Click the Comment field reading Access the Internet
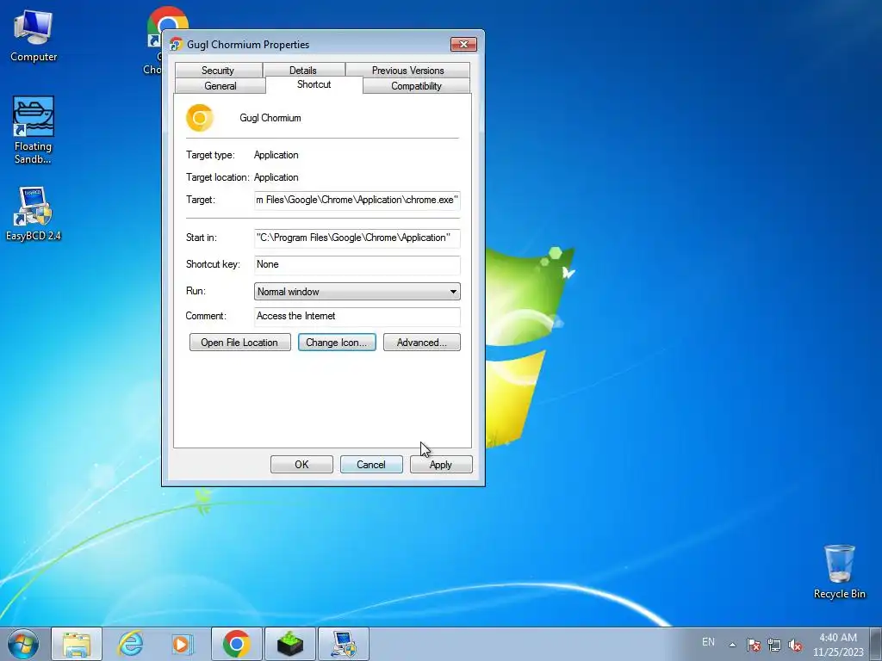Viewport: 882px width, 661px height. point(357,317)
